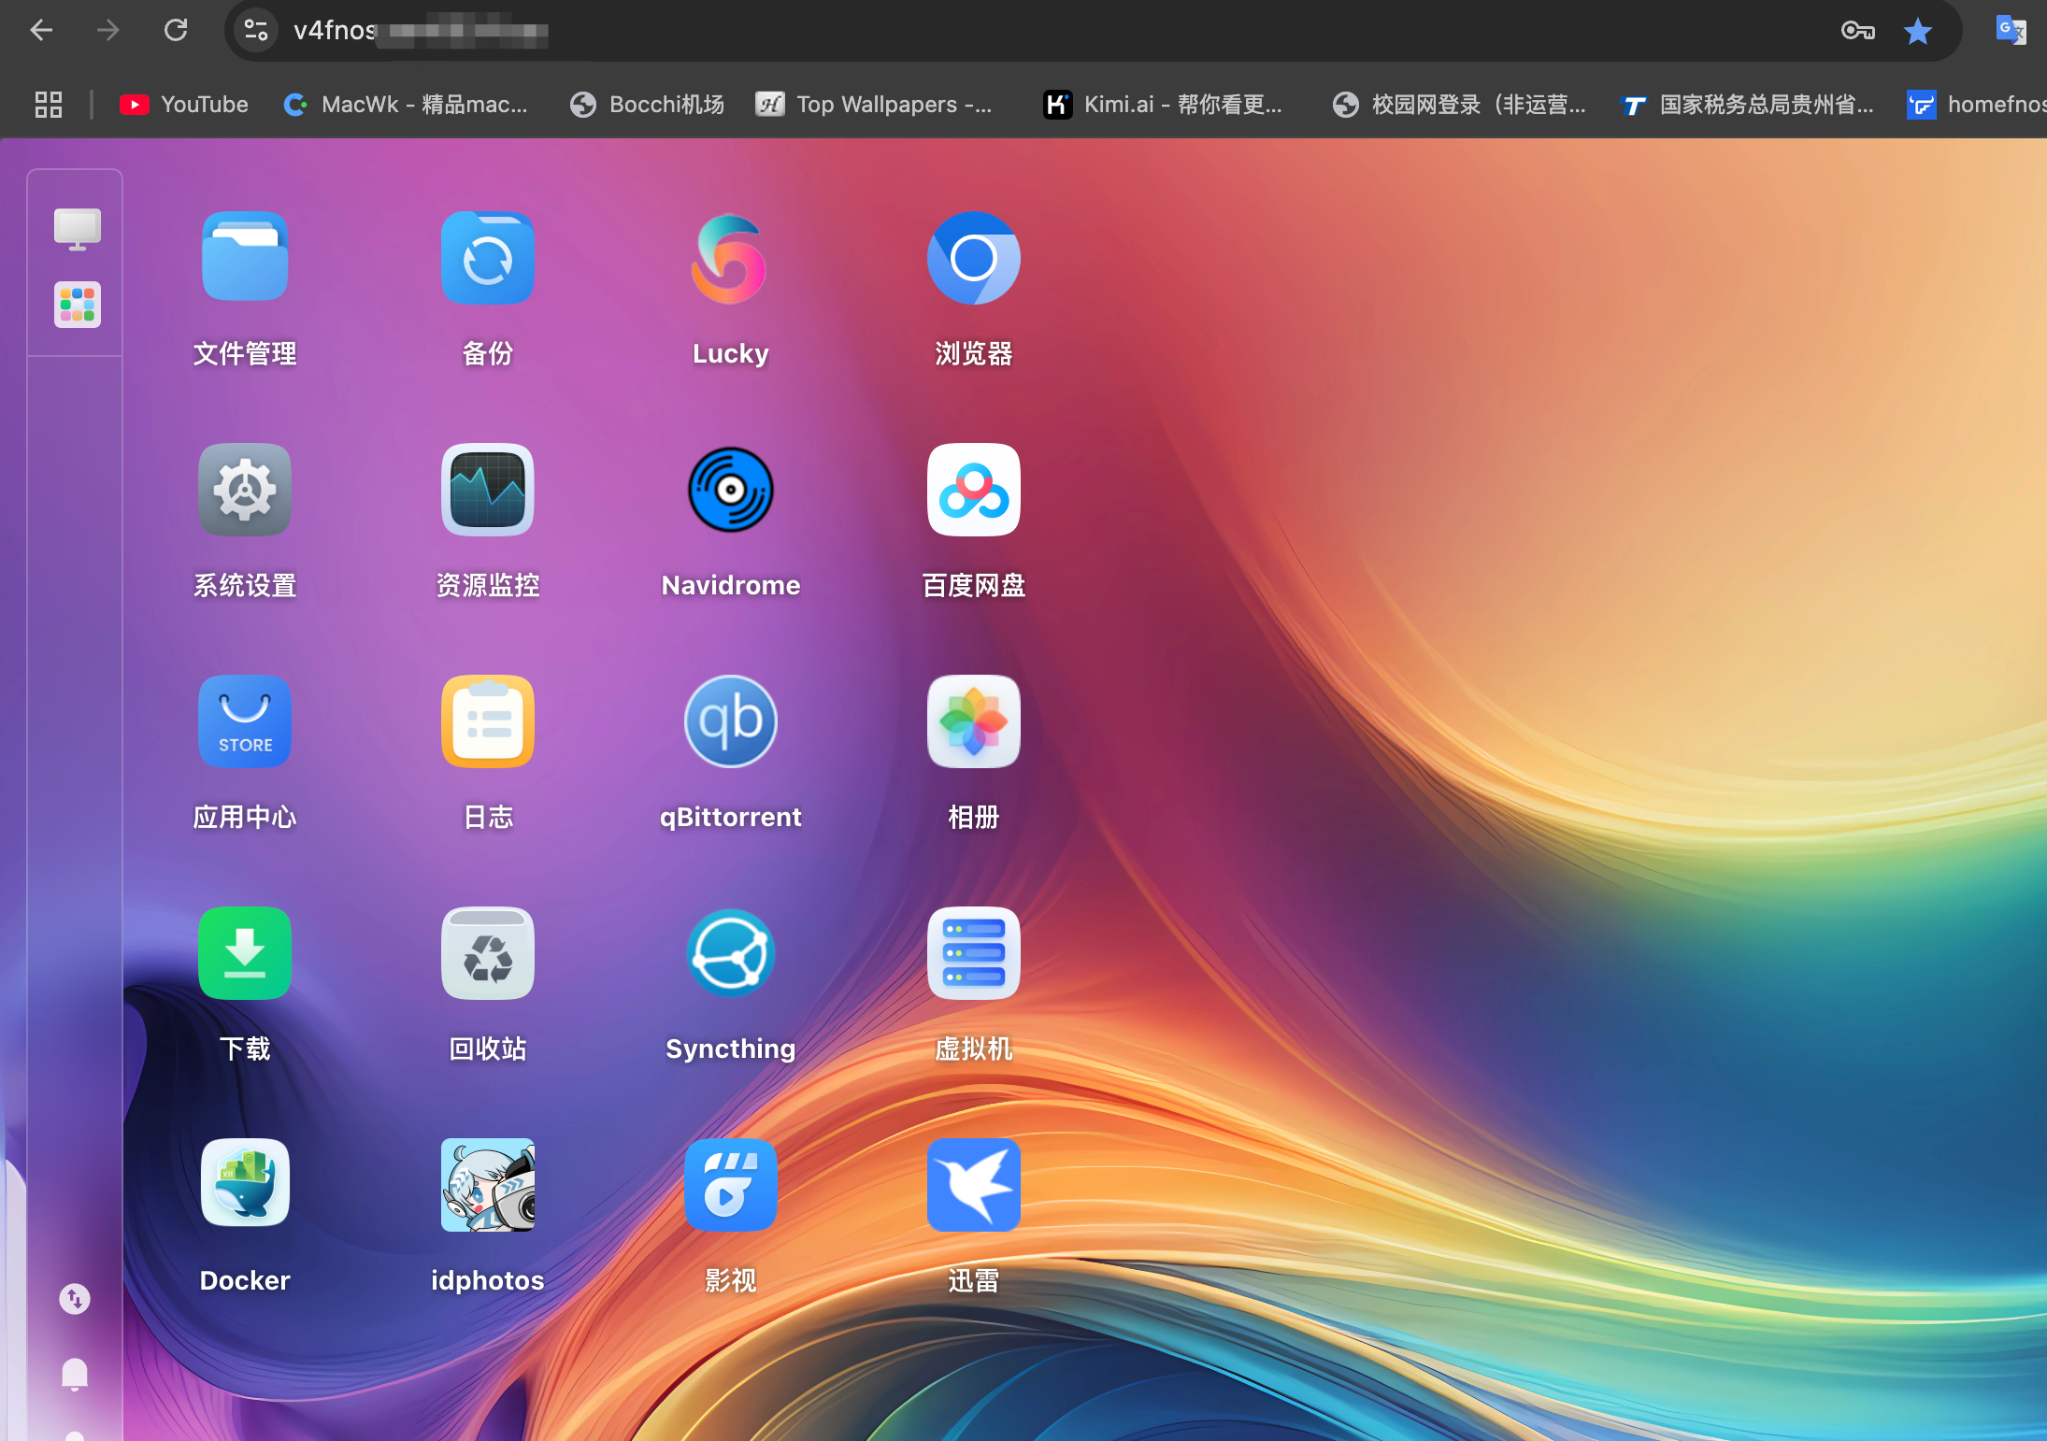Go forward in the browser
Image resolution: width=2047 pixels, height=1441 pixels.
pos(108,31)
